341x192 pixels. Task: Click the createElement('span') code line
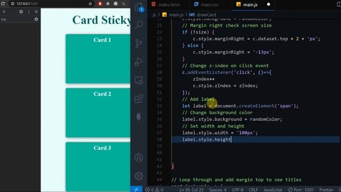[240, 106]
